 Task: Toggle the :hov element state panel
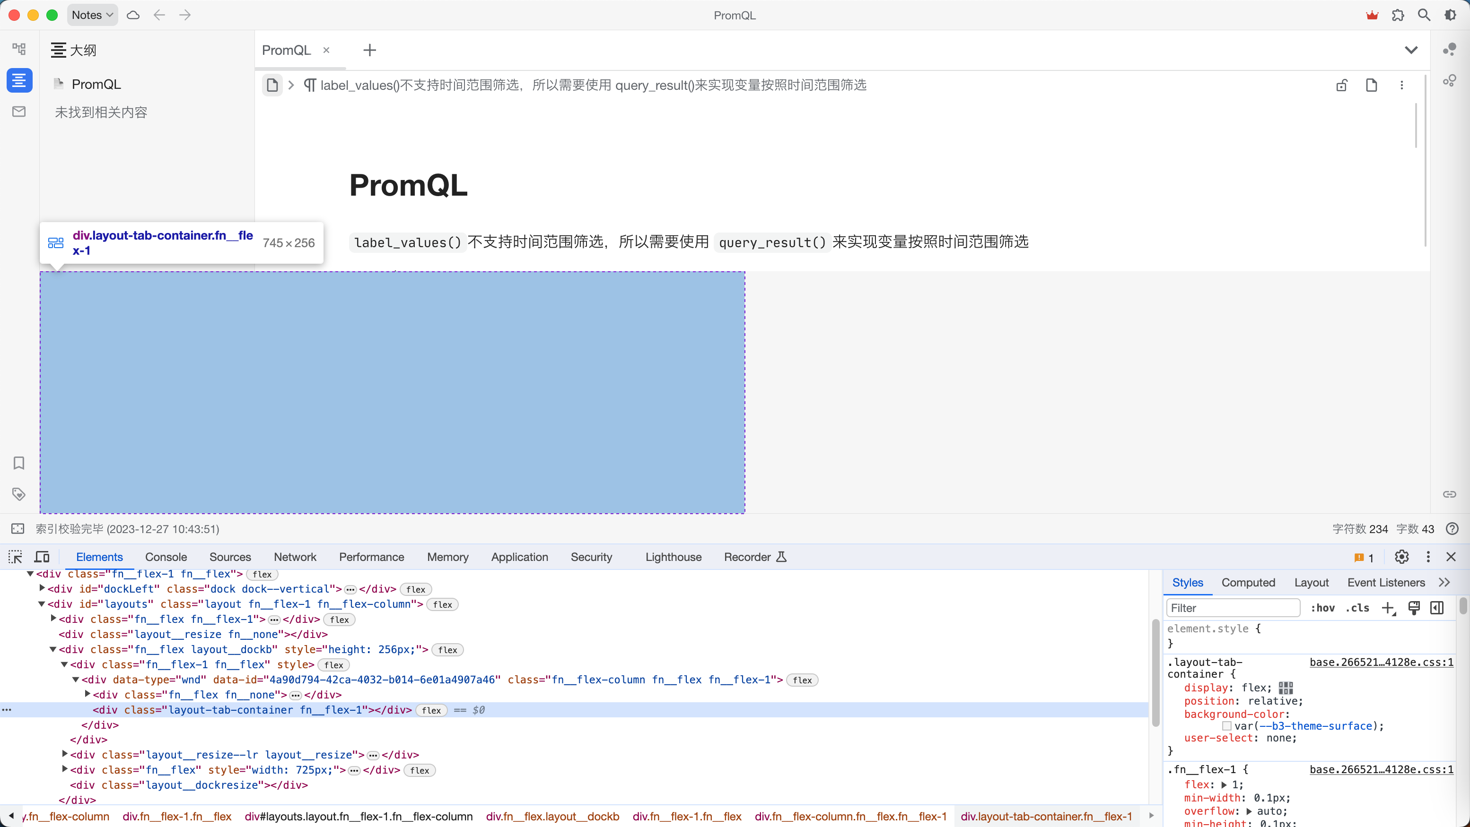click(x=1322, y=608)
